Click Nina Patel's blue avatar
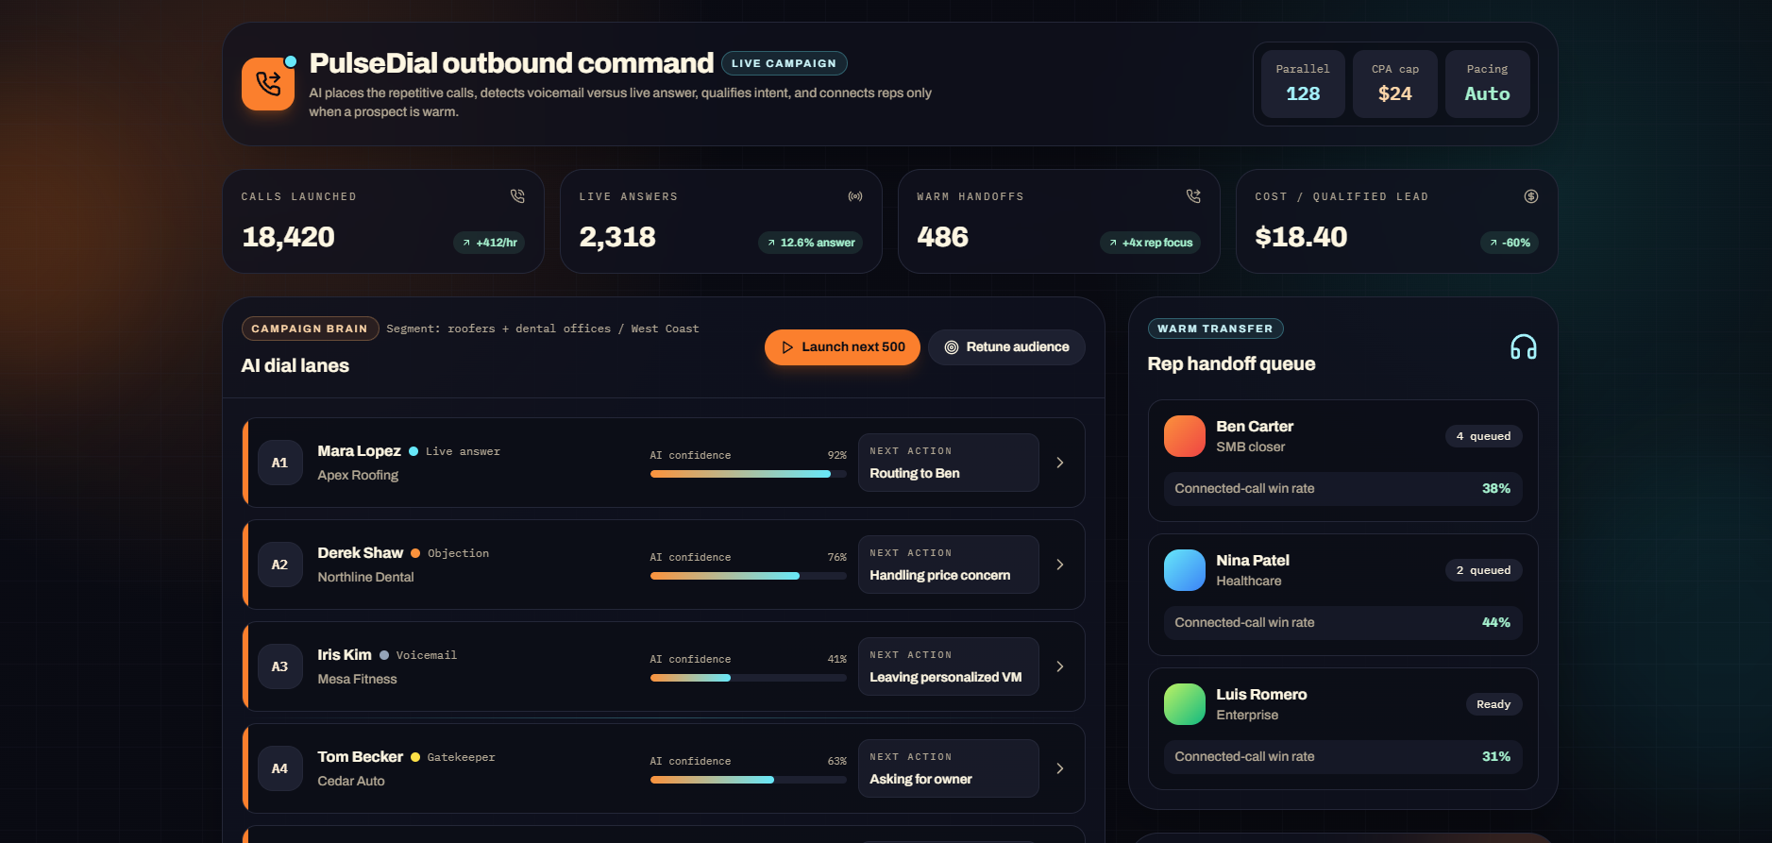 [1185, 570]
